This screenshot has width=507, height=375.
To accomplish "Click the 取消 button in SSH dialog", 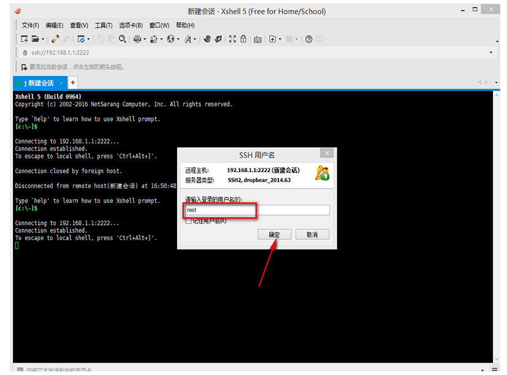I will coord(312,235).
